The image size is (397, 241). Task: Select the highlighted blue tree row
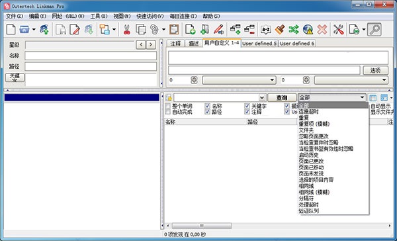tap(82, 97)
